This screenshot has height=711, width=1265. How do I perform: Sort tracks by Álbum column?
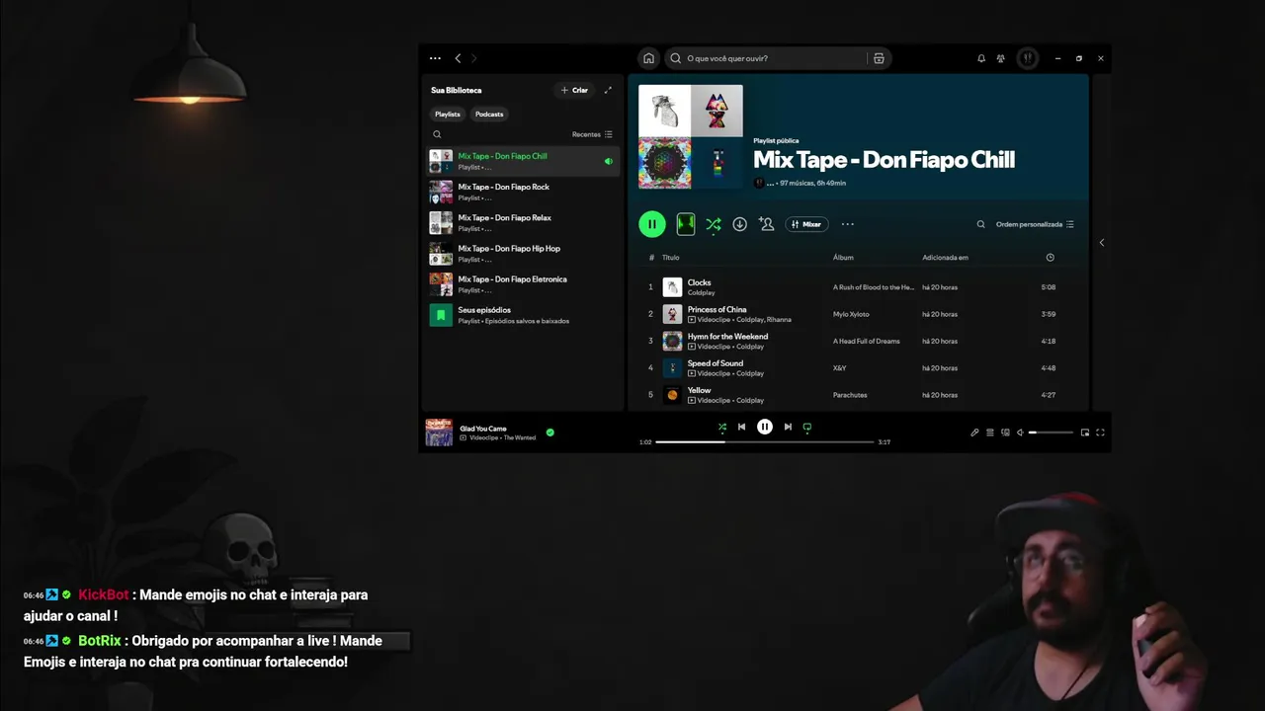843,258
